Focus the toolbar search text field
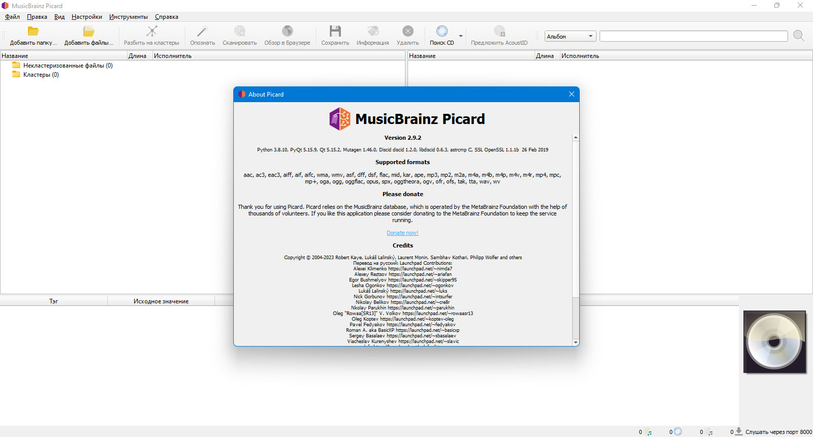Screen dimensions: 813x437 pos(694,36)
